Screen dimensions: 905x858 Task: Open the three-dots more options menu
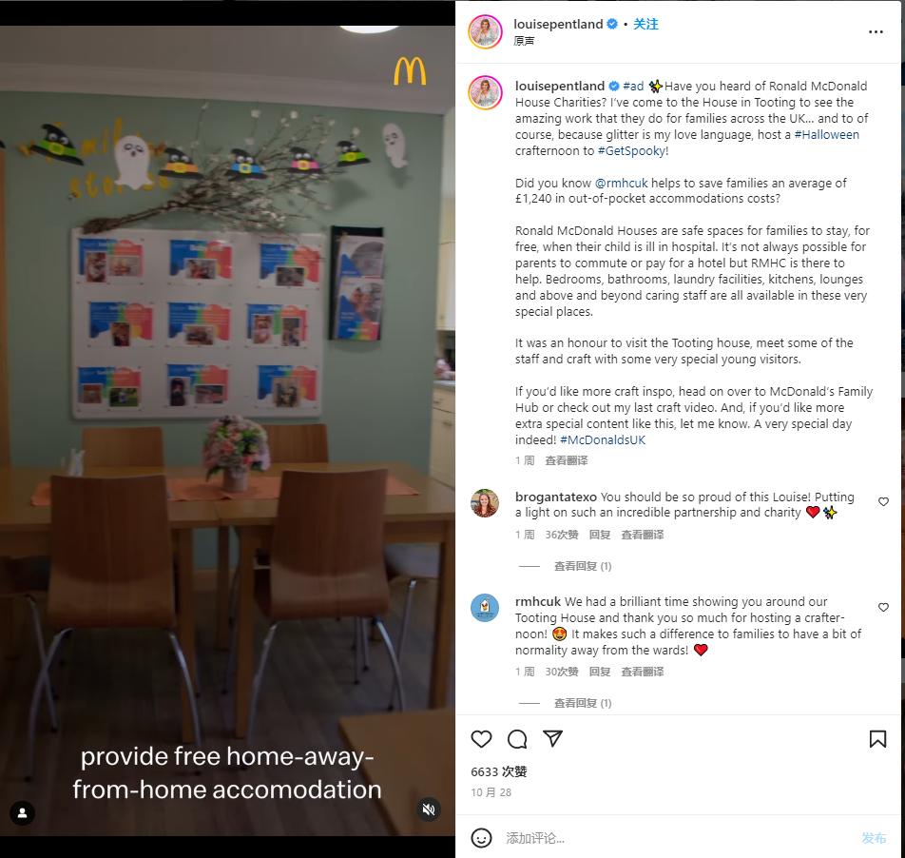click(876, 31)
